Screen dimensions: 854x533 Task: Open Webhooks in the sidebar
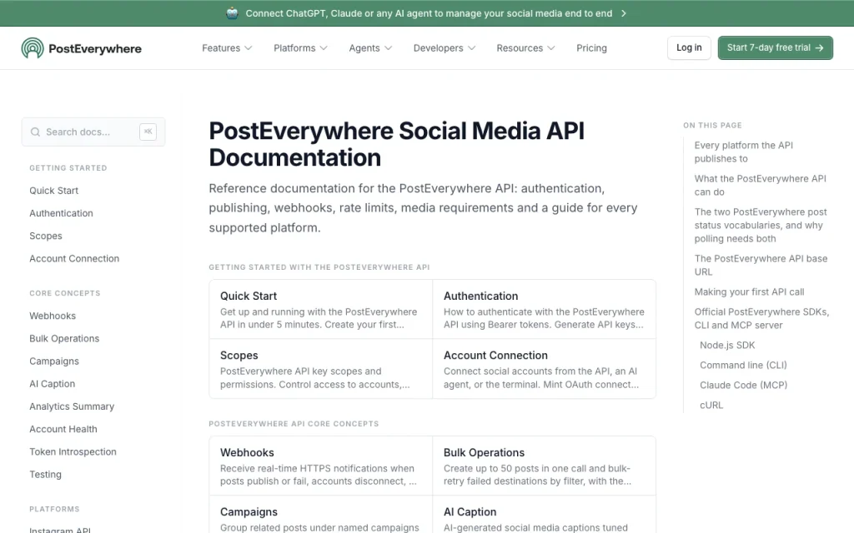pos(53,316)
